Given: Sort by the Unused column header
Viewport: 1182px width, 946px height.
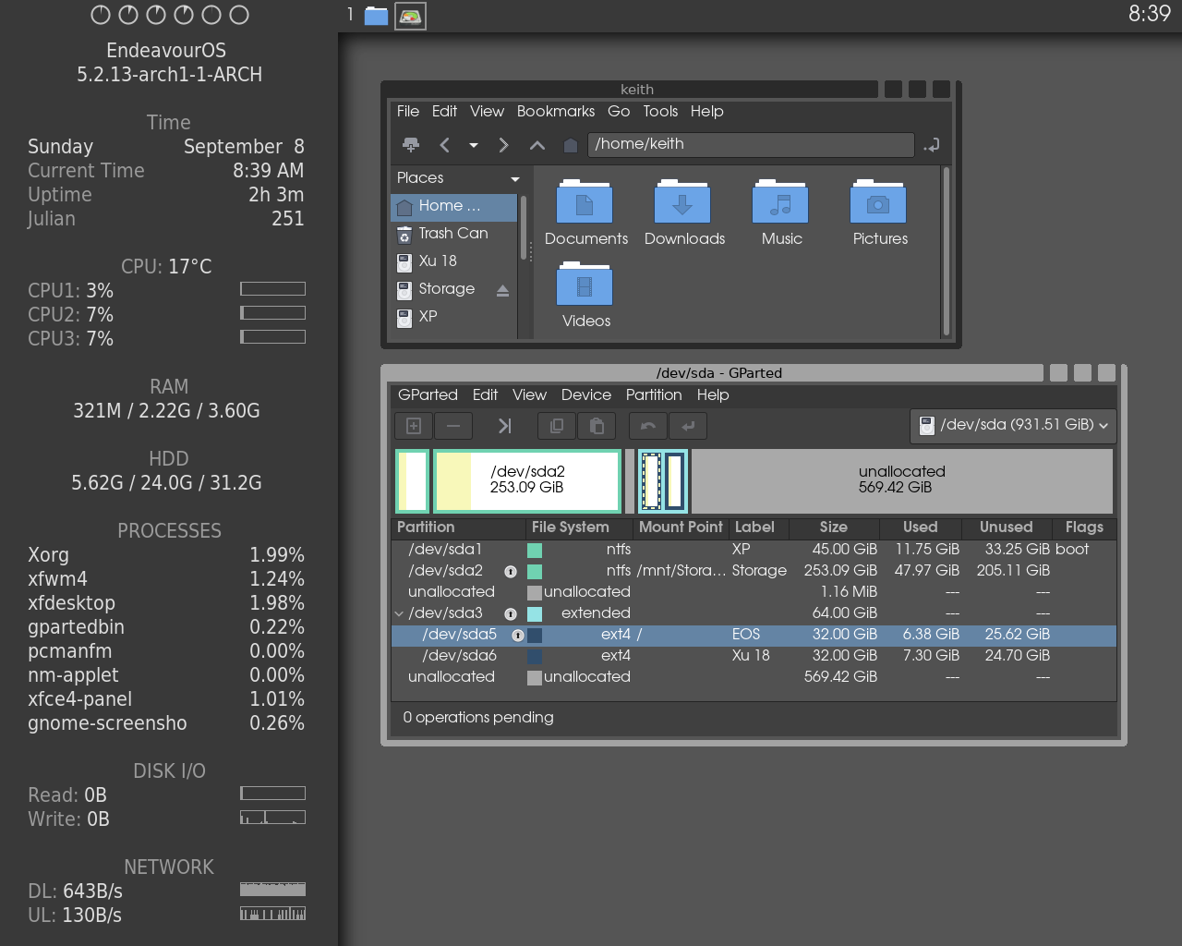Looking at the screenshot, I should tap(1007, 528).
